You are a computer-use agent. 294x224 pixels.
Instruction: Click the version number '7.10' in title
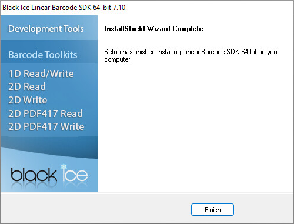(x=119, y=8)
